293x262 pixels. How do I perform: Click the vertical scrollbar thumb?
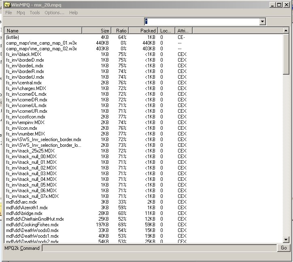286,54
